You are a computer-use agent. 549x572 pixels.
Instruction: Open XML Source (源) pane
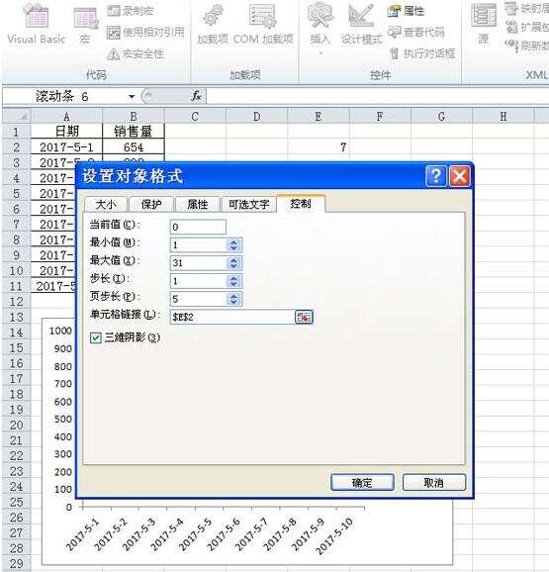pos(484,25)
